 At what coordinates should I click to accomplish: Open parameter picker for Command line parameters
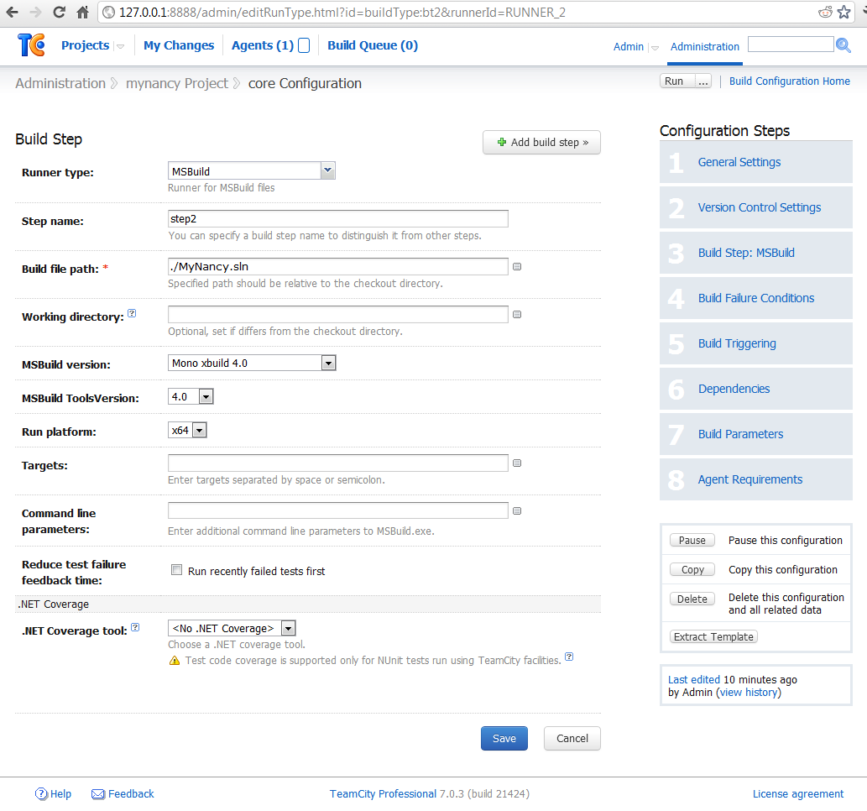pyautogui.click(x=517, y=510)
